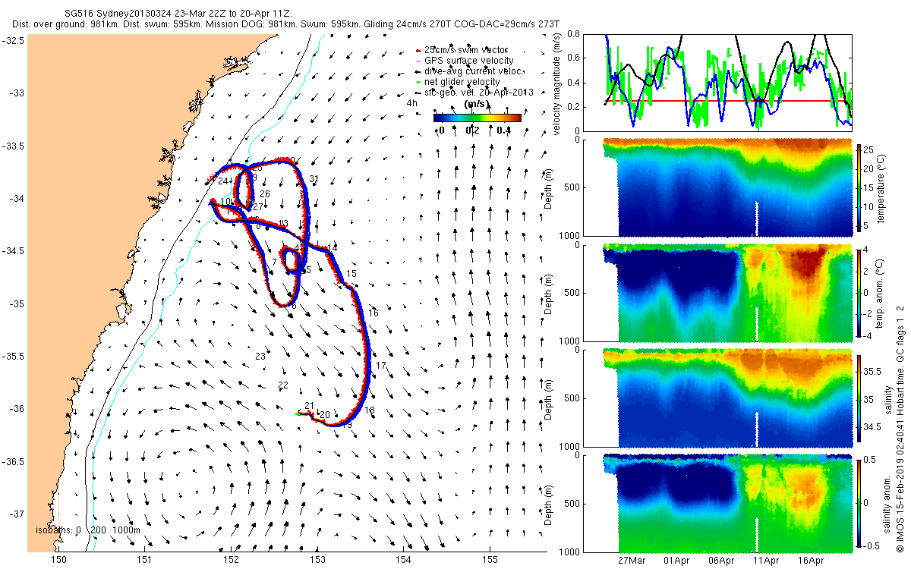The height and width of the screenshot is (569, 911).
Task: Click the salinity anom. colorbar at bottom right
Action: (x=859, y=502)
